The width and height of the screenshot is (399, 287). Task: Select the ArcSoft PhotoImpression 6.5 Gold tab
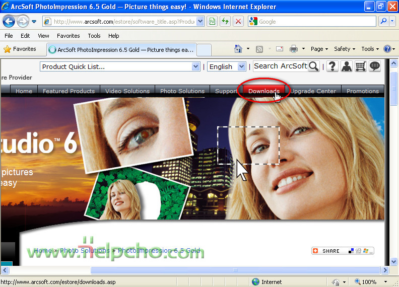click(x=122, y=50)
